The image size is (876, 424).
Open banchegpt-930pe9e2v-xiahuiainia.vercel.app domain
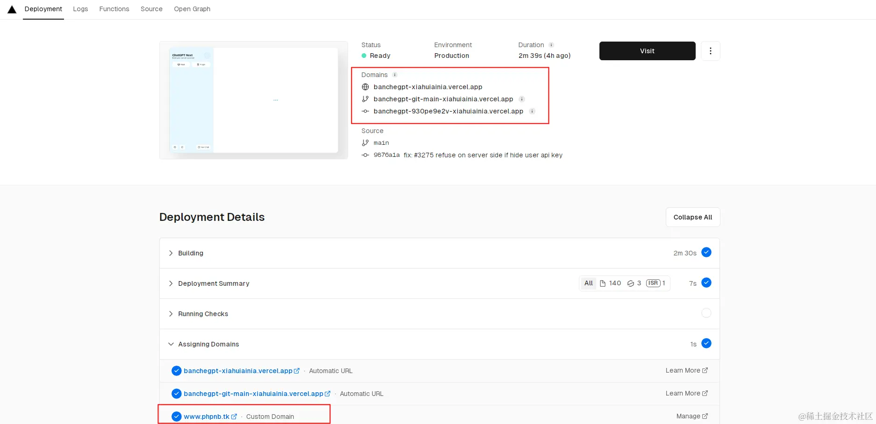pyautogui.click(x=449, y=111)
